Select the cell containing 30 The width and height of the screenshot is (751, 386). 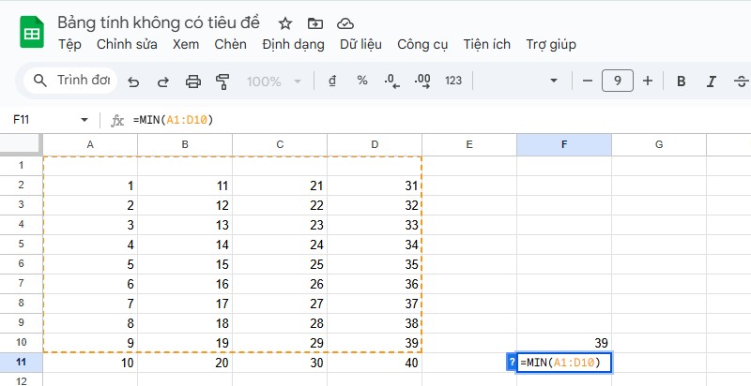click(280, 363)
